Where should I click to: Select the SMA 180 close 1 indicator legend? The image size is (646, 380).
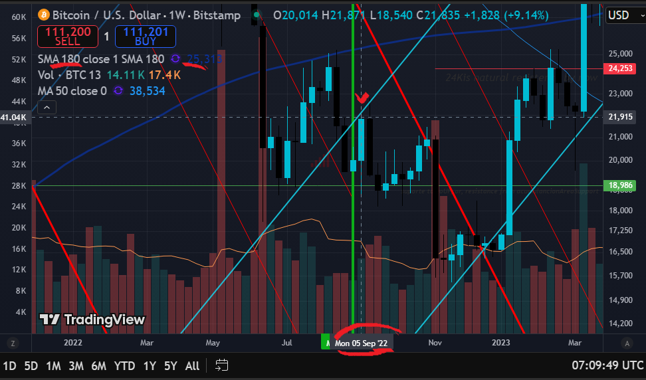(x=101, y=59)
